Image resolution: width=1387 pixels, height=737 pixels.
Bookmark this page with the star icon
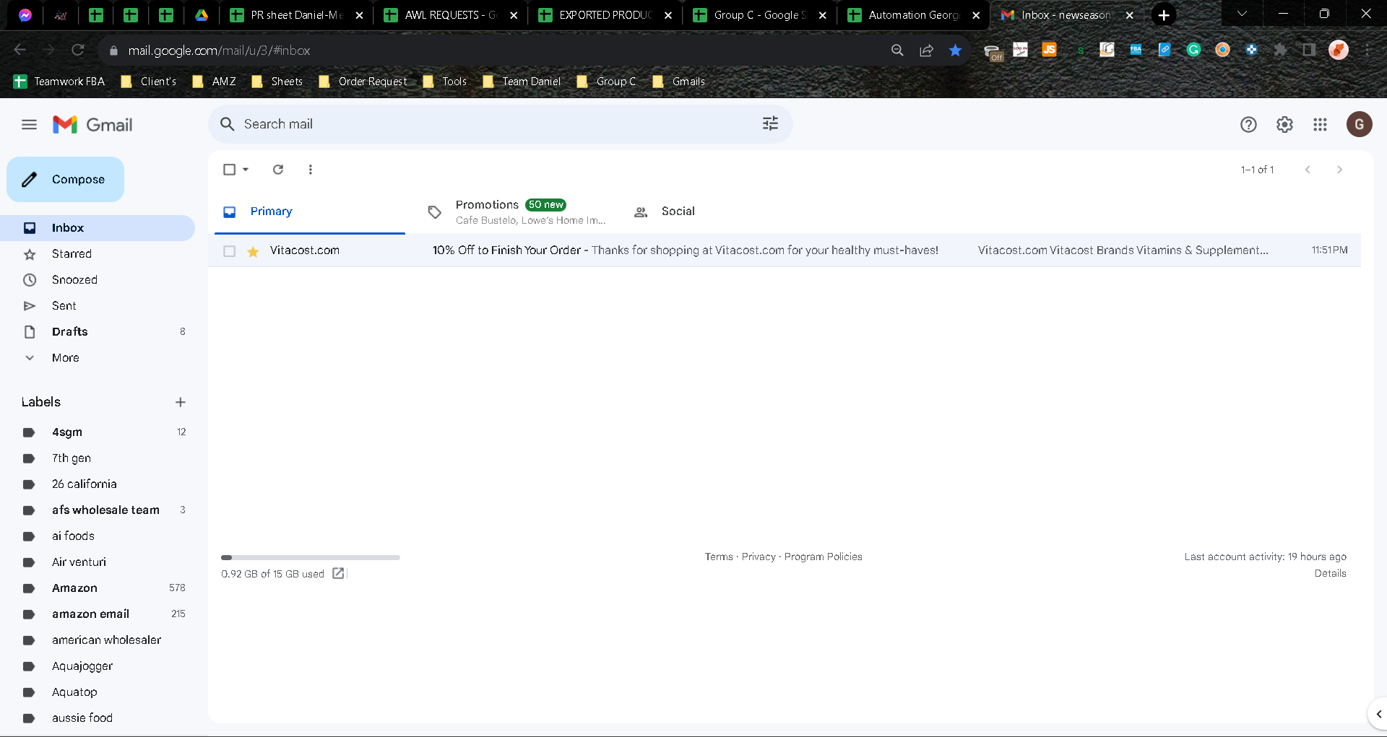click(x=955, y=50)
